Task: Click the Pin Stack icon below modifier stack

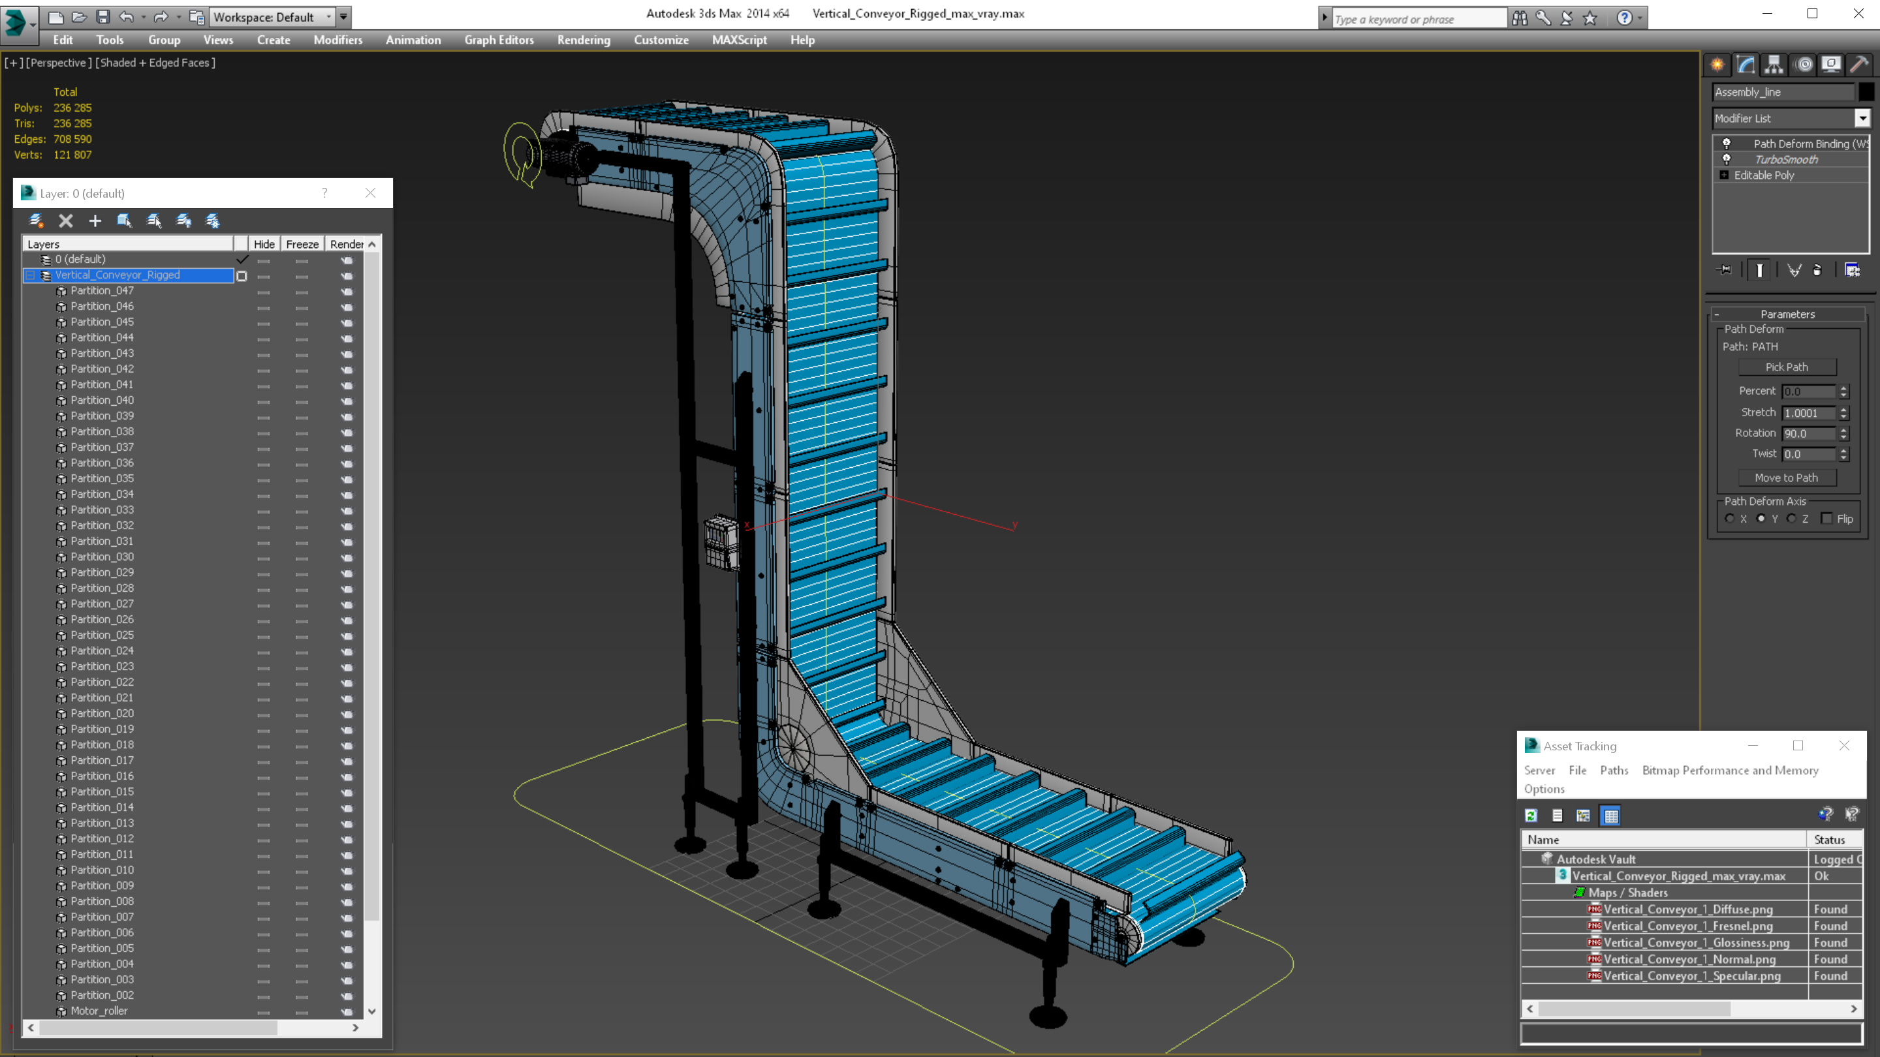Action: click(x=1725, y=270)
